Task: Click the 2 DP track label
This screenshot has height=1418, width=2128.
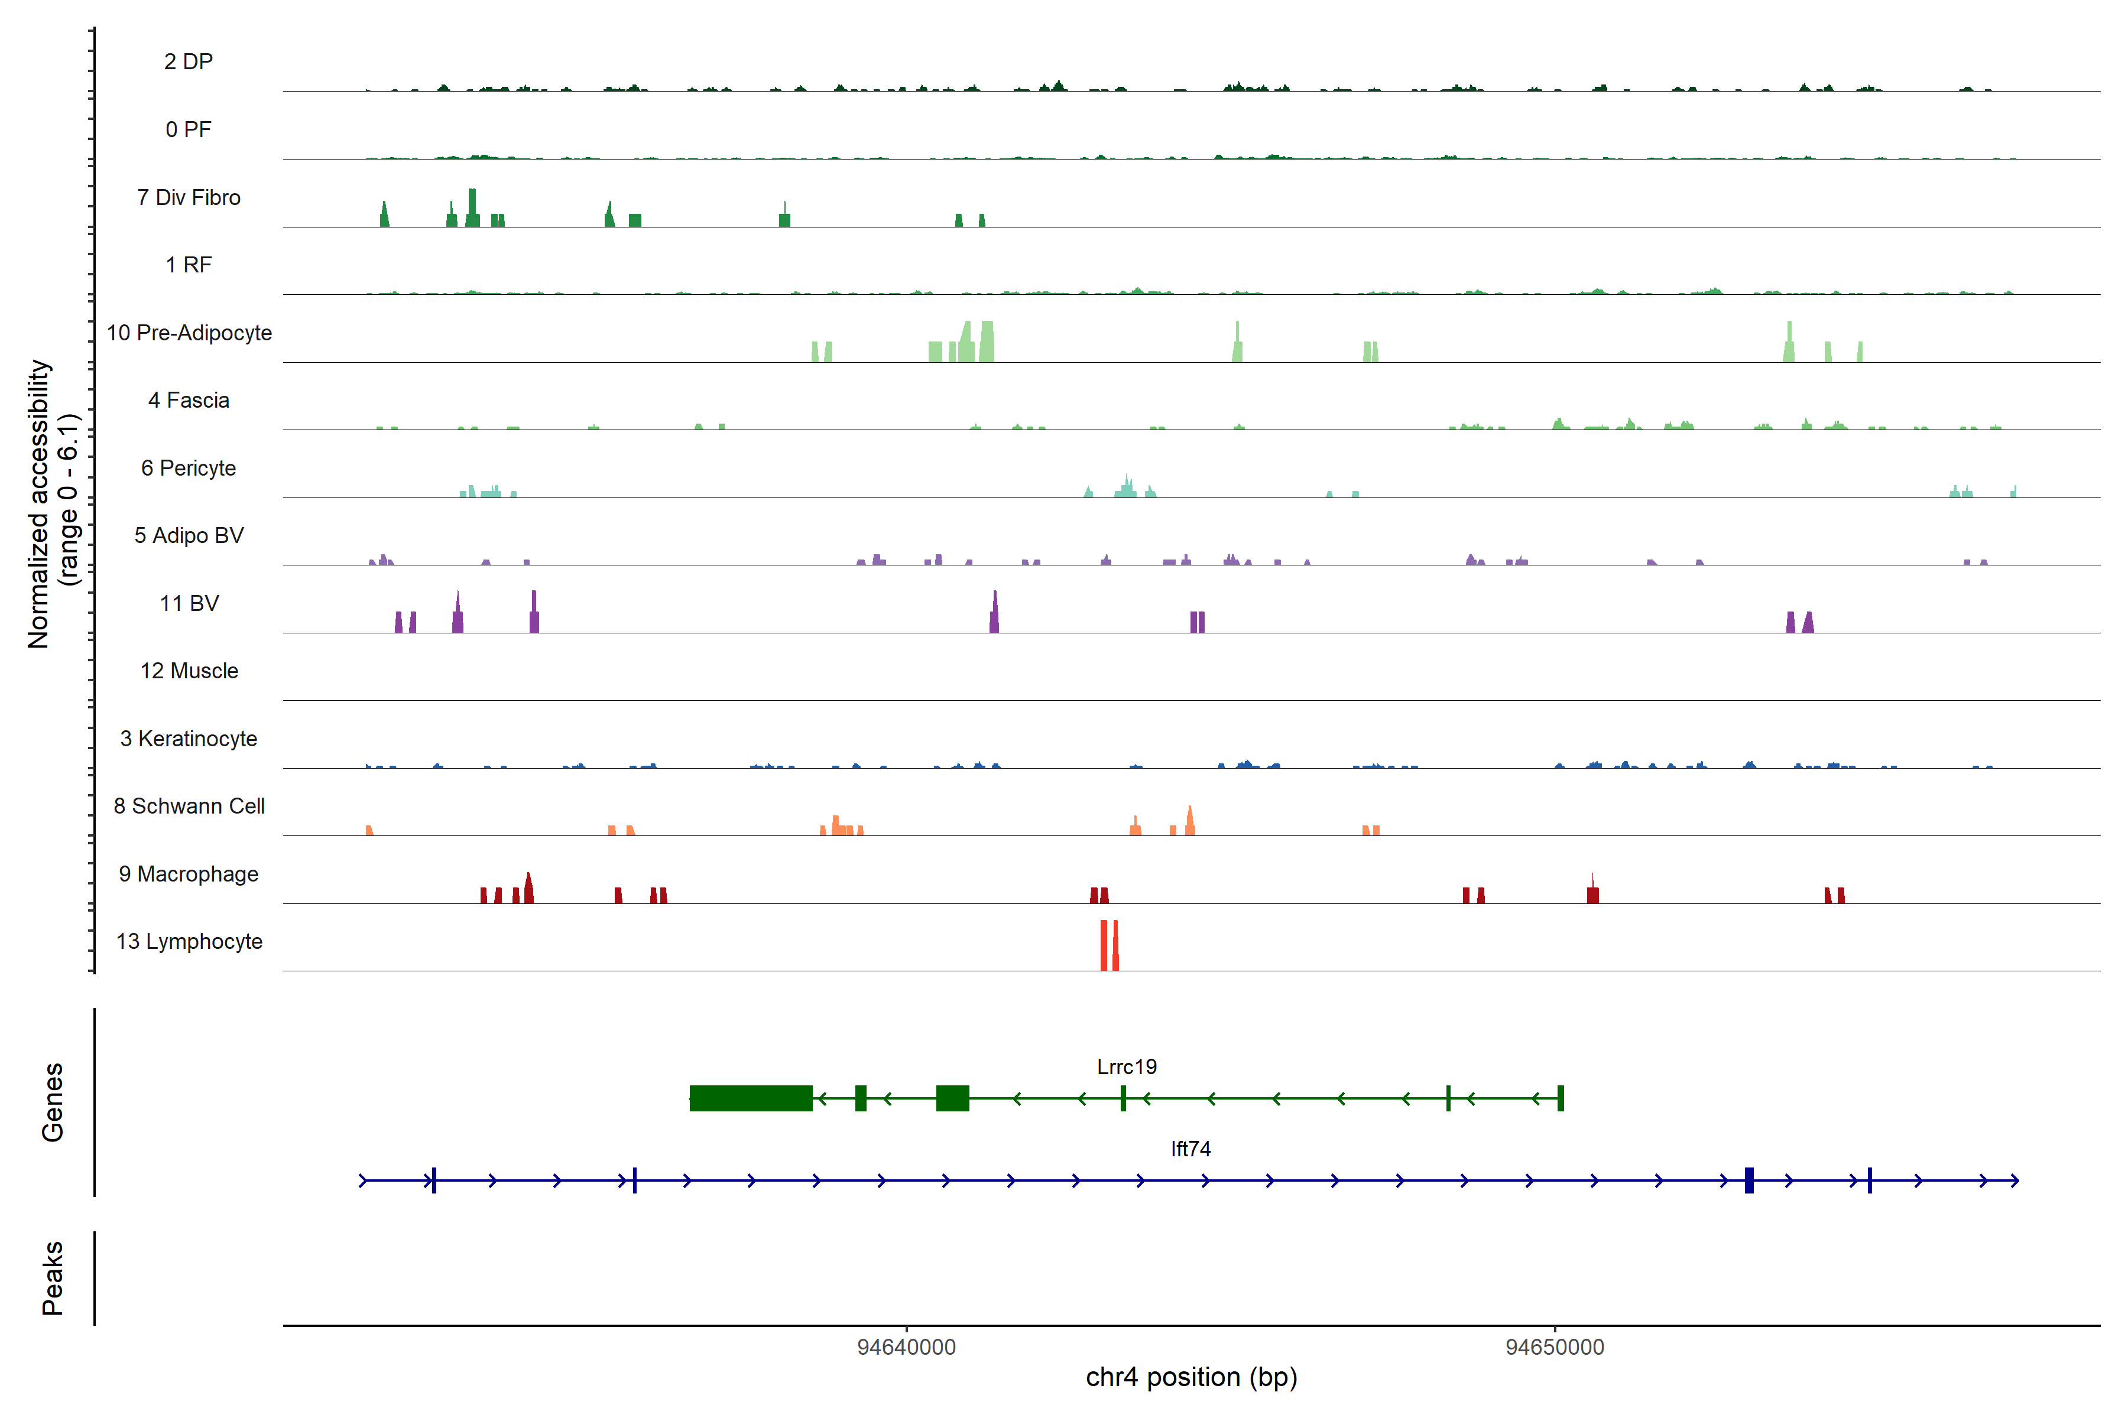Action: tap(188, 61)
